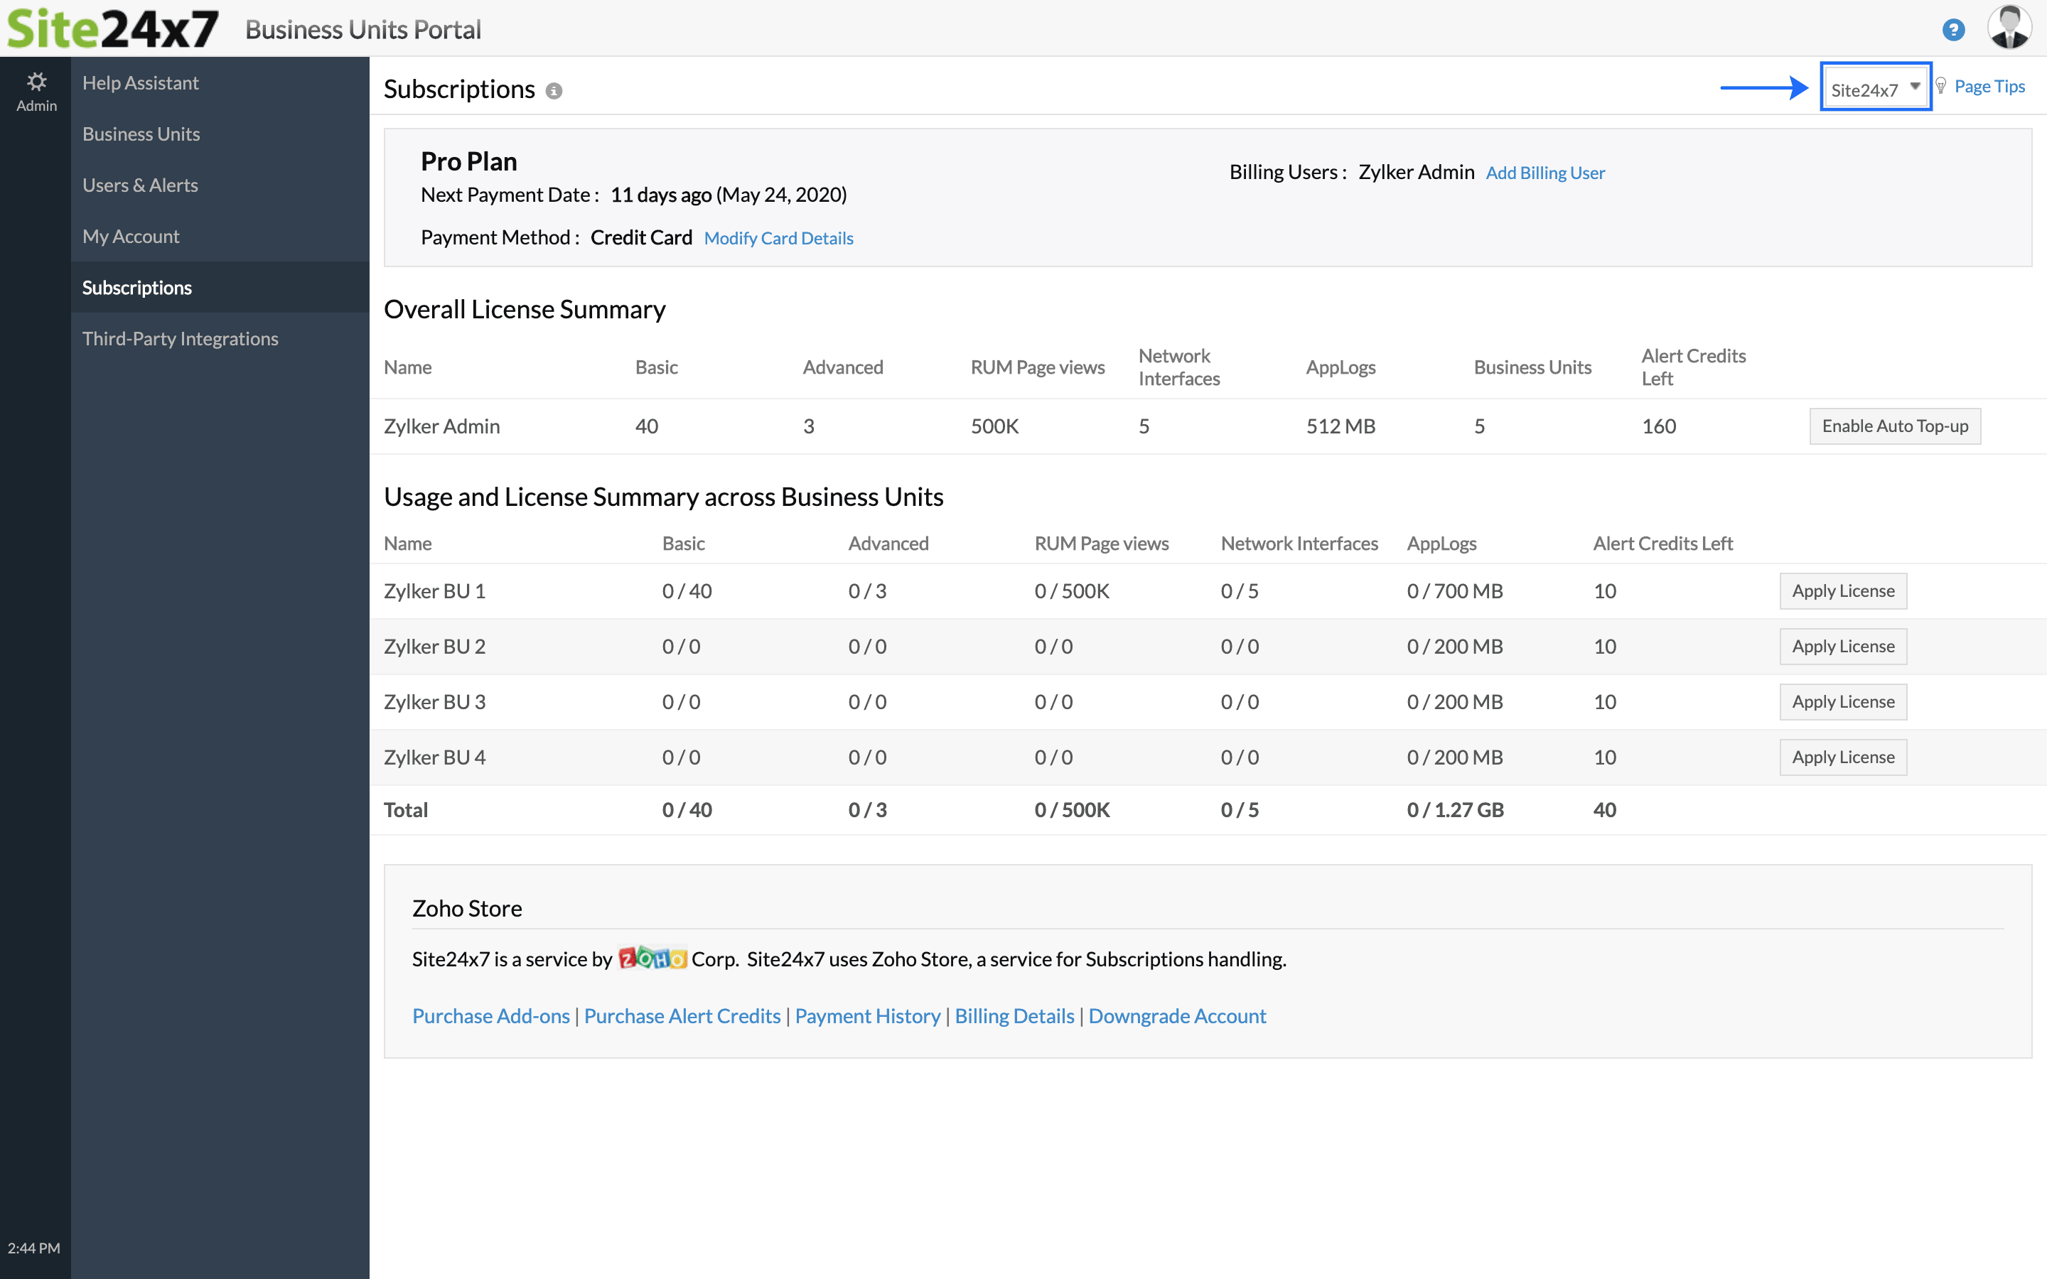
Task: Apply License to Zylker BU 4
Action: (1843, 756)
